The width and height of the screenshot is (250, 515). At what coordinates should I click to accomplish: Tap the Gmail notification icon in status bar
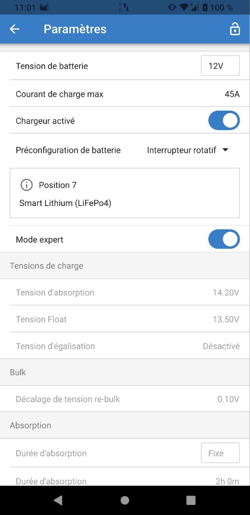pyautogui.click(x=44, y=7)
